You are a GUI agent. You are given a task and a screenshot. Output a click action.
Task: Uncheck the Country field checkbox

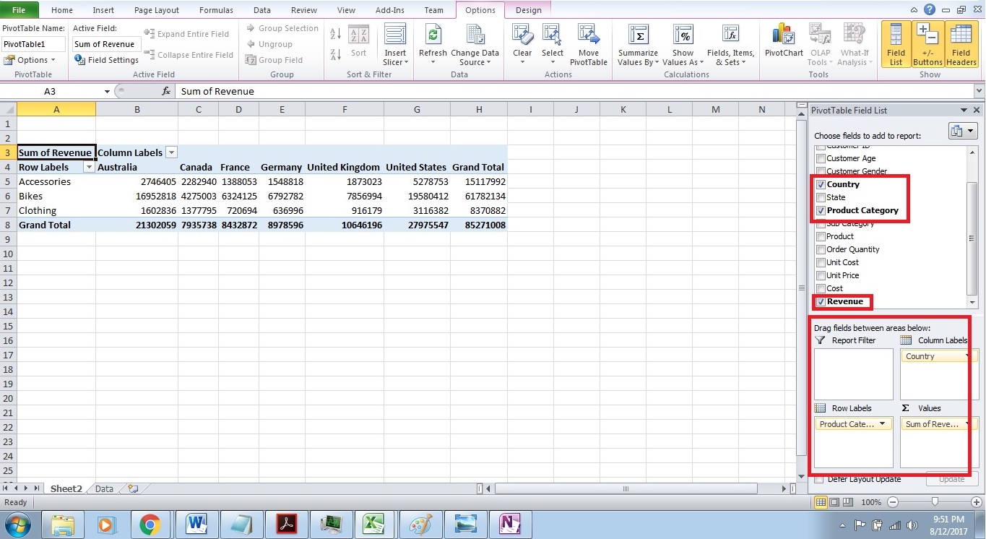(821, 184)
